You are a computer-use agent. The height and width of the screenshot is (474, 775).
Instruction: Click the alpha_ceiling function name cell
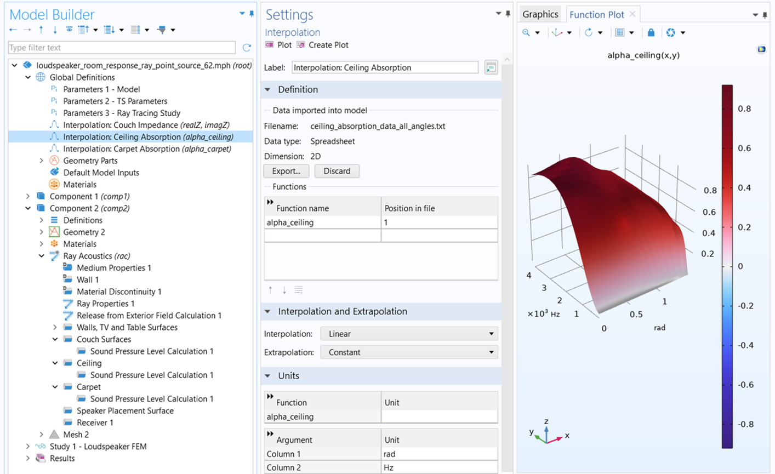click(322, 222)
